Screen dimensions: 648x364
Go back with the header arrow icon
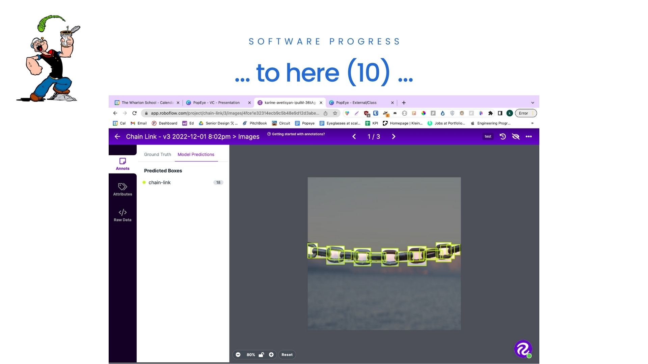point(117,136)
